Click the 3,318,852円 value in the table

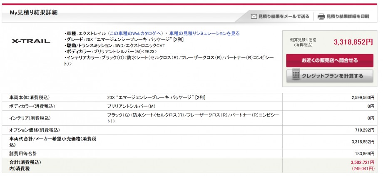click(x=363, y=141)
